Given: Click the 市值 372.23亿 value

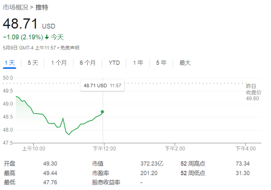Looking at the screenshot, I should pos(152,163).
